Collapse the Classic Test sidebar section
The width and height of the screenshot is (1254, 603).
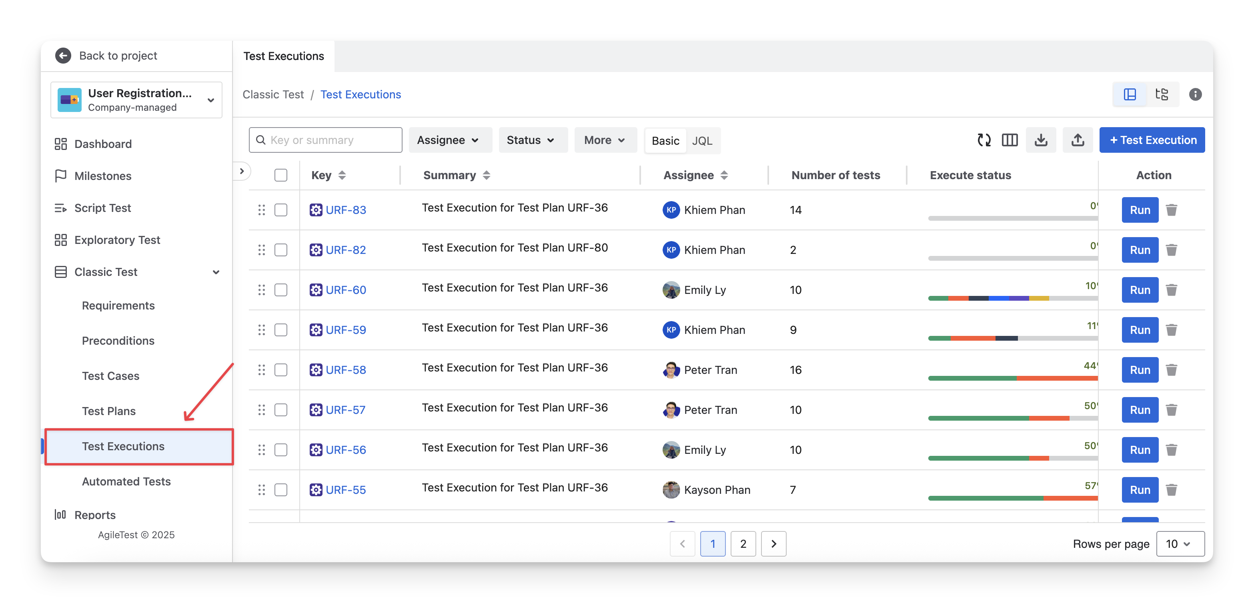tap(216, 272)
